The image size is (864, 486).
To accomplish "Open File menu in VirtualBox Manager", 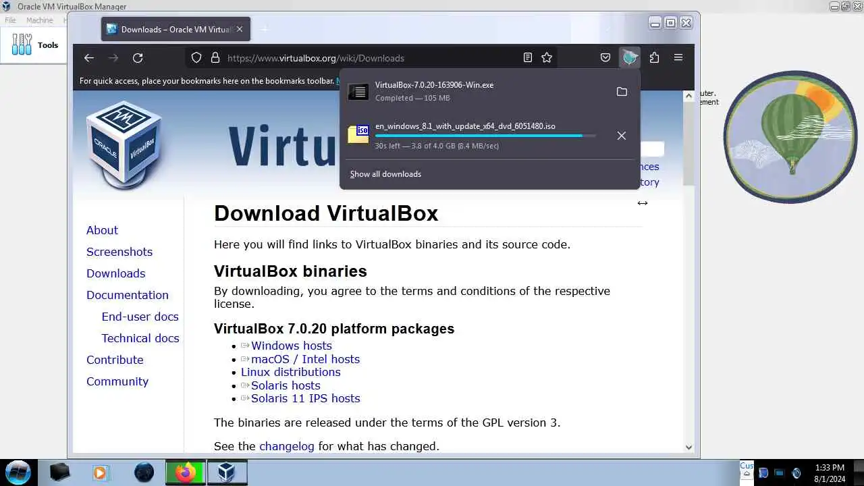I will click(10, 20).
